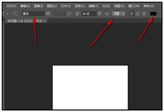Select center align text
The height and width of the screenshot is (112, 164).
(137, 14)
